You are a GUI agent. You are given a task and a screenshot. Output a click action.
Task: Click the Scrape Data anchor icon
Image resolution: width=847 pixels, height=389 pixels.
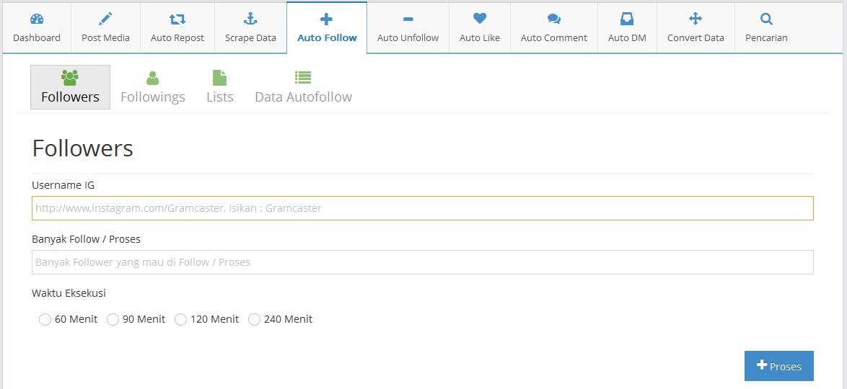pos(250,19)
